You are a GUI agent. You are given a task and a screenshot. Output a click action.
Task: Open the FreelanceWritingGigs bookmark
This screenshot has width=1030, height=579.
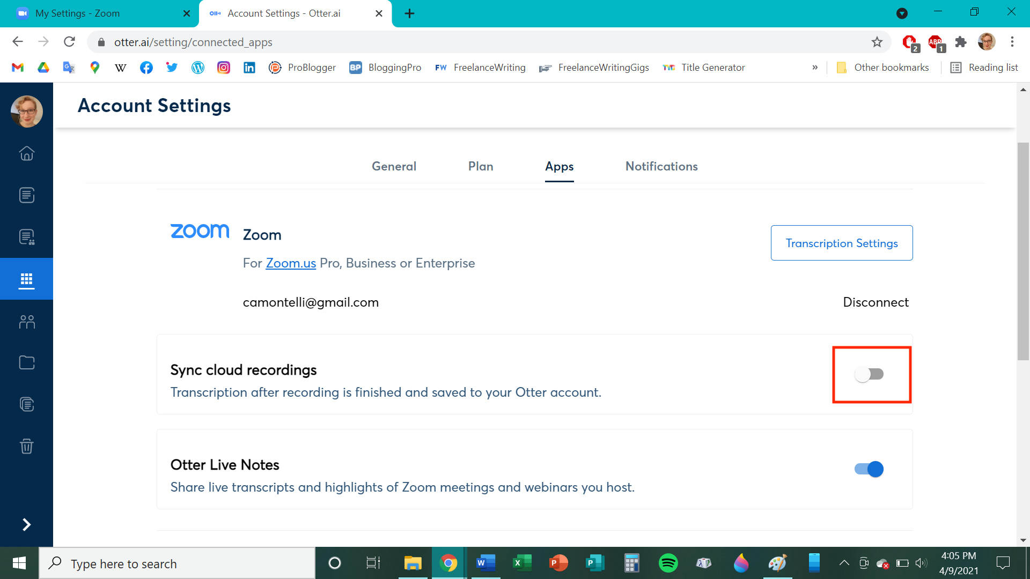point(594,68)
